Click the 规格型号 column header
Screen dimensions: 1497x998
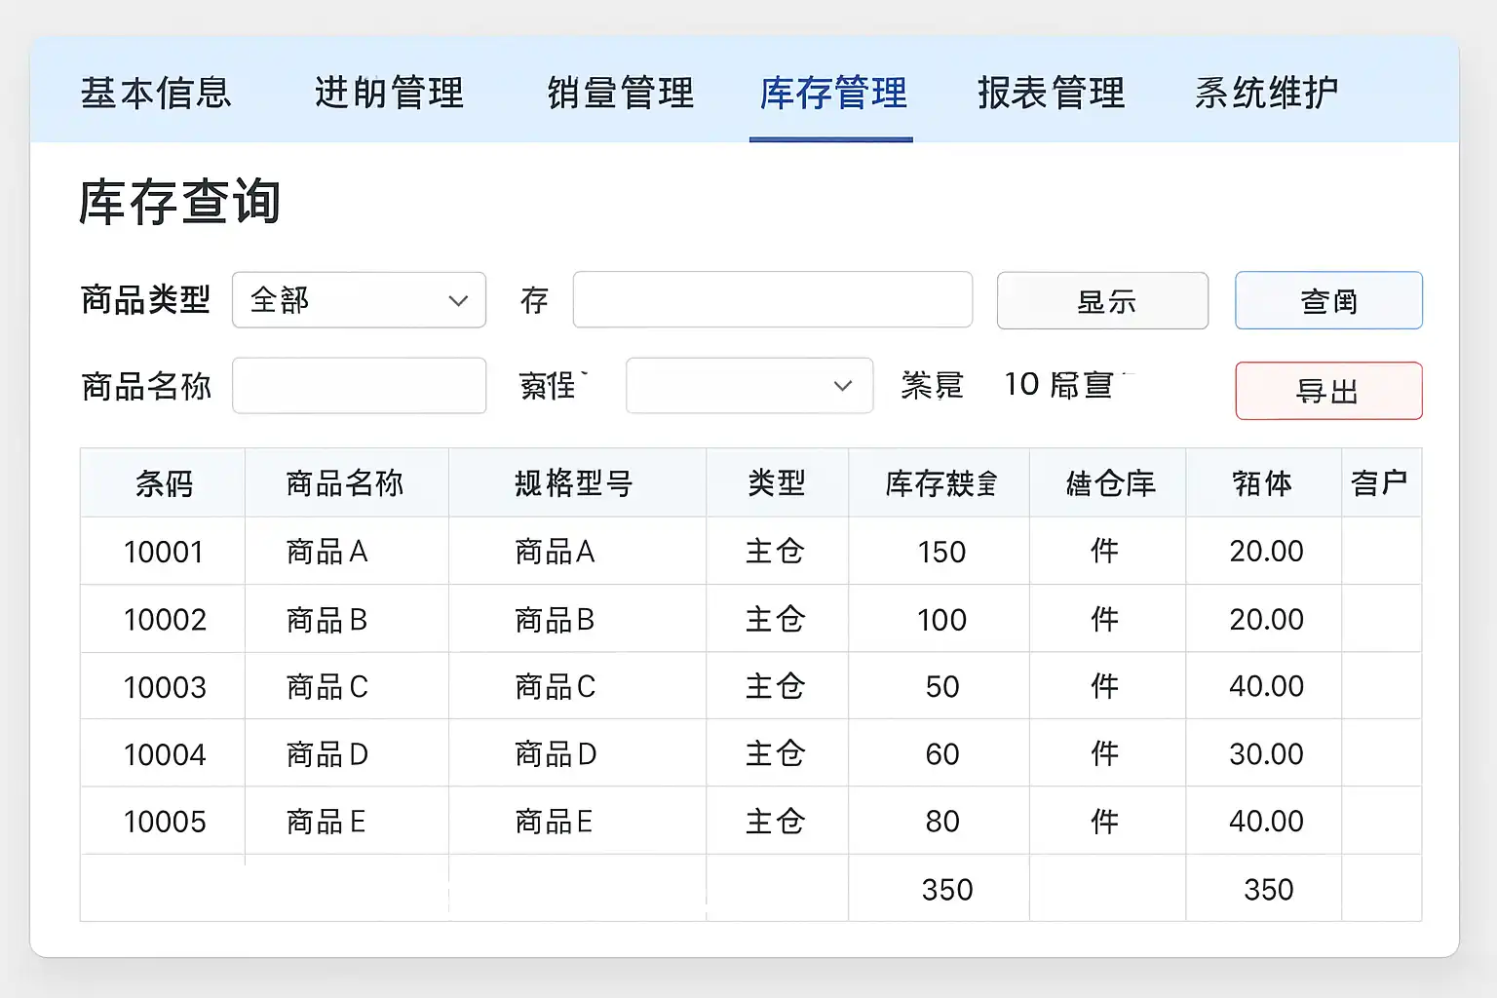point(575,483)
